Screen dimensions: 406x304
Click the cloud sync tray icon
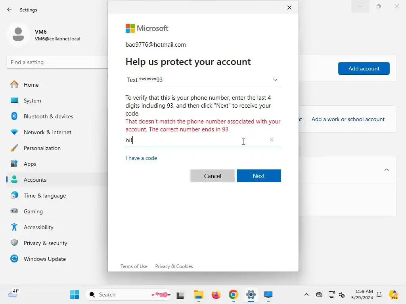319,294
